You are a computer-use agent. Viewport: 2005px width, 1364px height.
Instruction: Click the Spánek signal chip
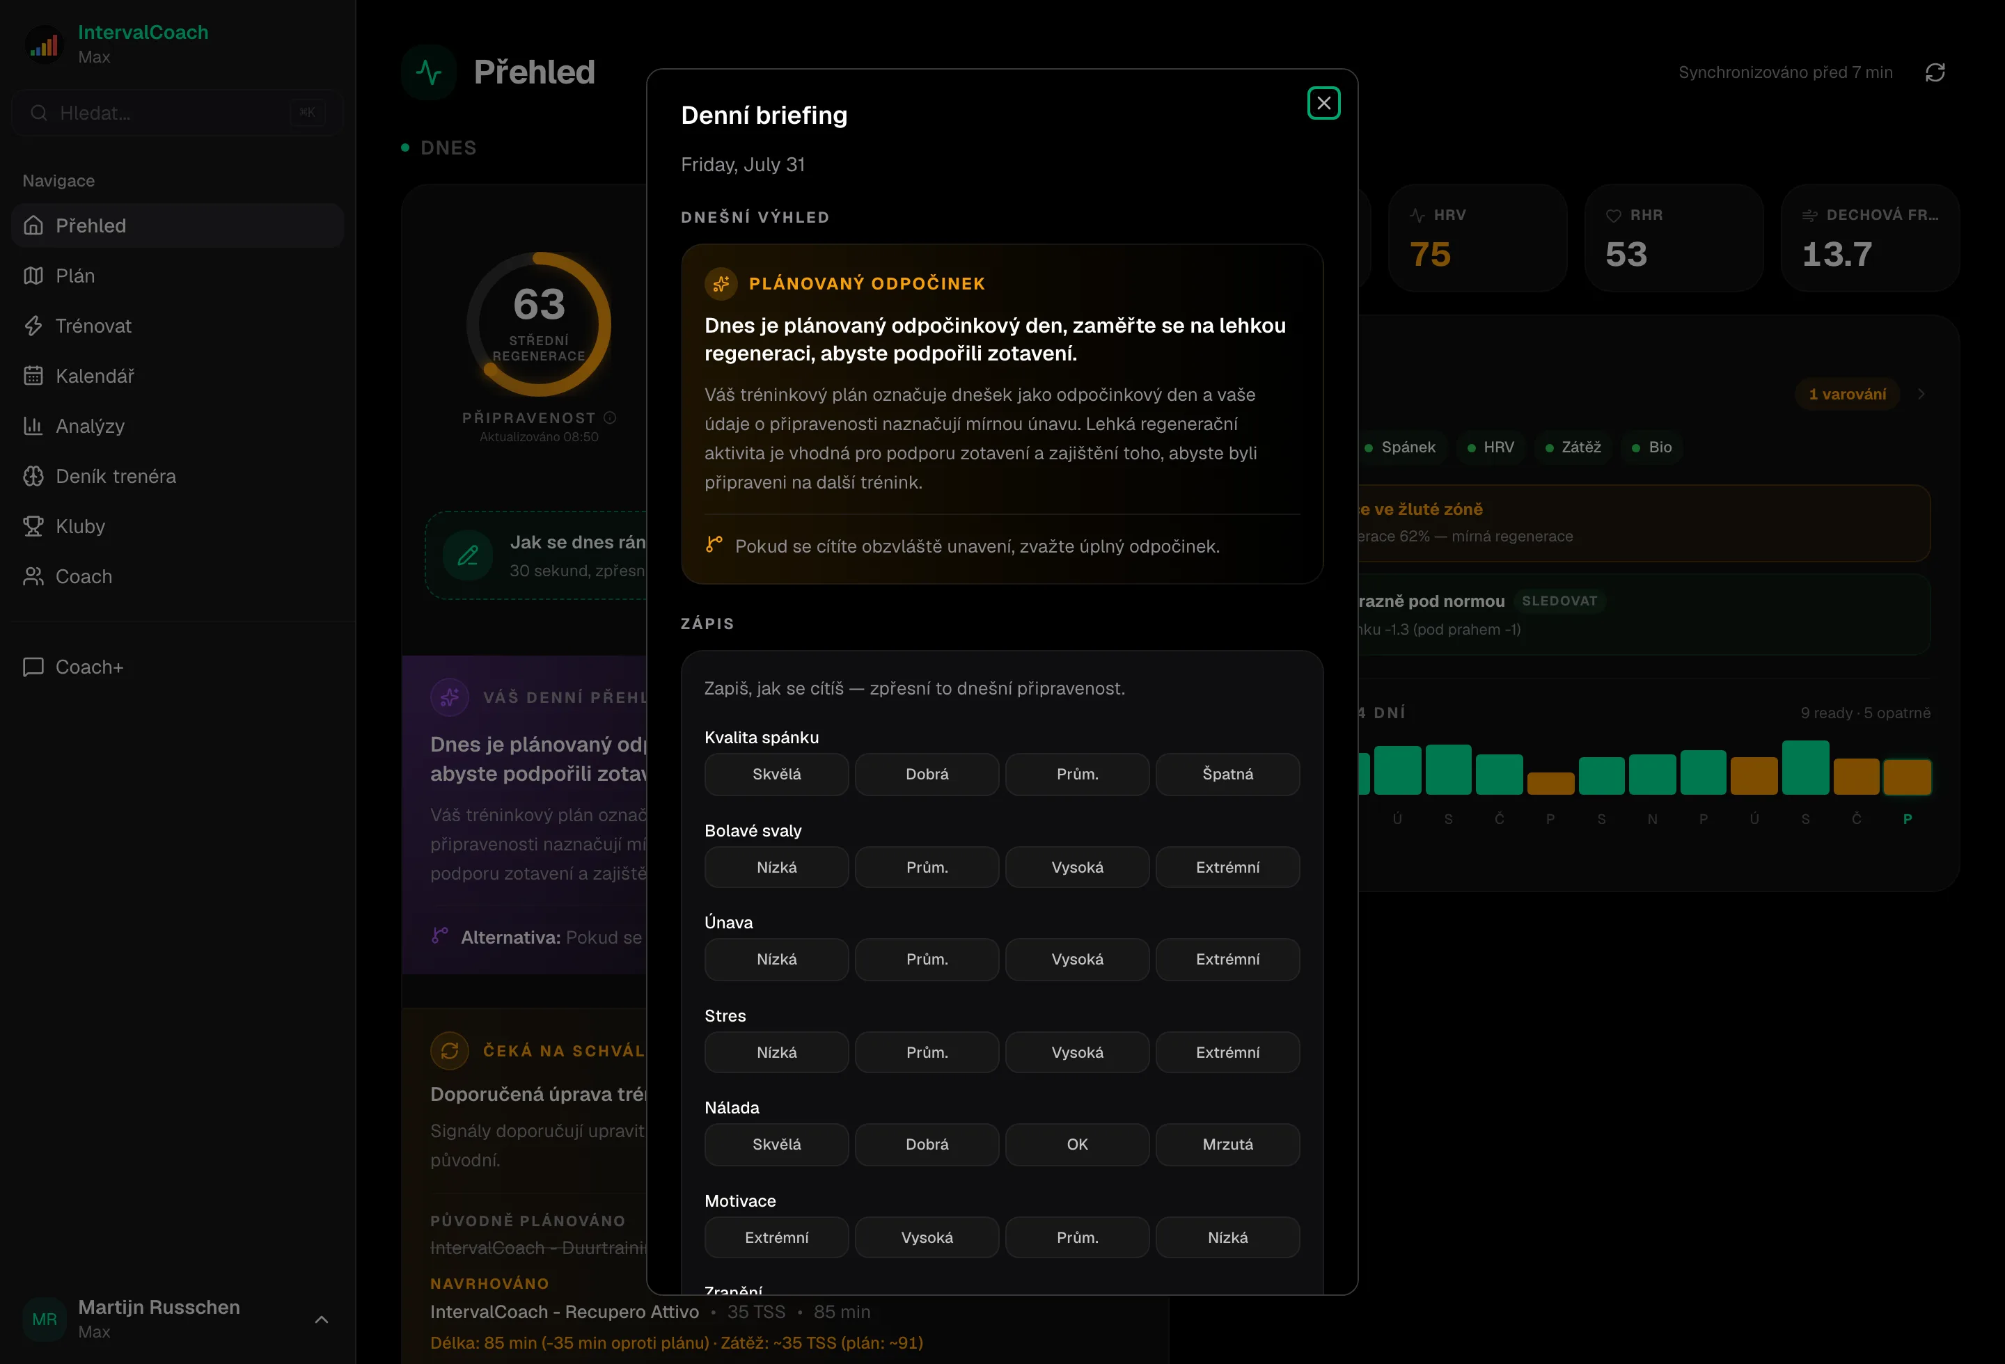(1400, 447)
